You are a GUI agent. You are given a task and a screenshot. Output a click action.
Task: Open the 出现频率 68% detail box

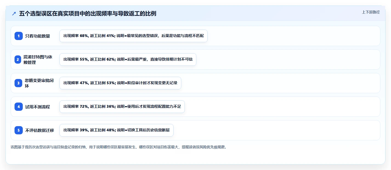coord(134,36)
